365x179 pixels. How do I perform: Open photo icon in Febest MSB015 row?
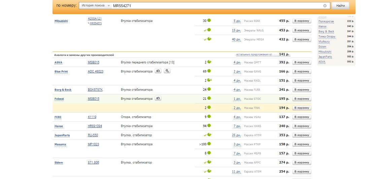tap(158, 98)
